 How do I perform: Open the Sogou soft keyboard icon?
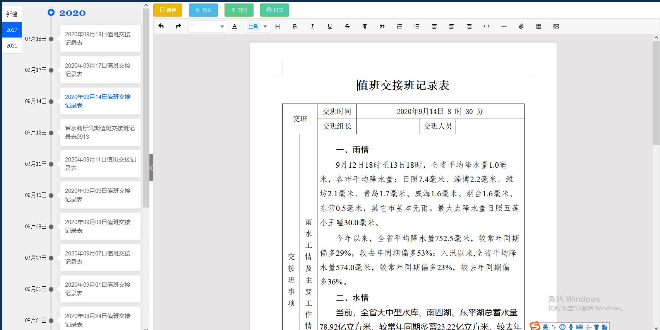[x=579, y=327]
